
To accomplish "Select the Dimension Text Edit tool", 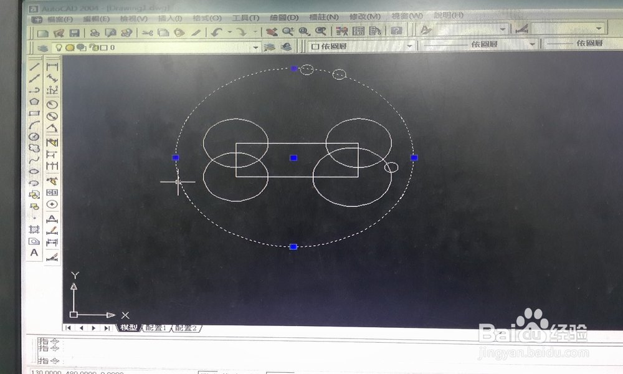I will click(x=52, y=231).
